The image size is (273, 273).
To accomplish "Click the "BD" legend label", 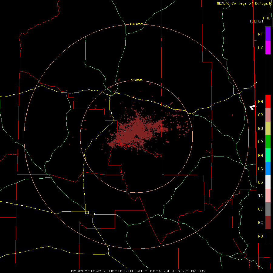I will coord(260,129).
